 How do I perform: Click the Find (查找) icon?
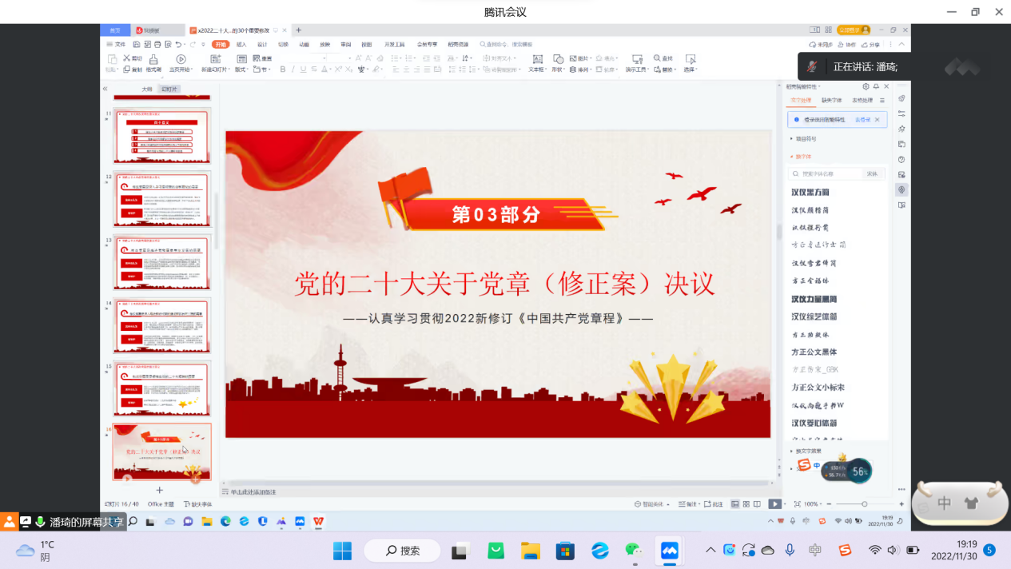[663, 58]
